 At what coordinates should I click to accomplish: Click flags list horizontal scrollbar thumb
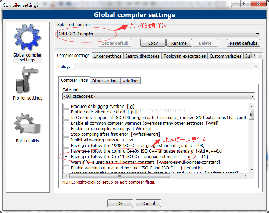tap(120, 176)
